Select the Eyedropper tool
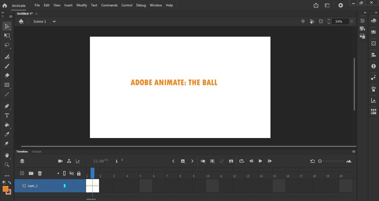The height and width of the screenshot is (201, 379). 7,134
